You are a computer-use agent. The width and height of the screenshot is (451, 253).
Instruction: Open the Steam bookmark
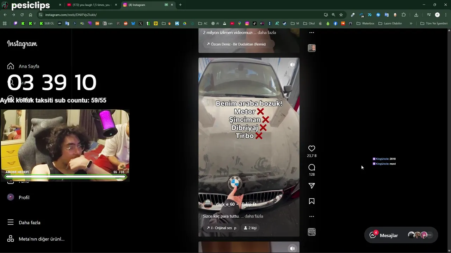coord(284,24)
